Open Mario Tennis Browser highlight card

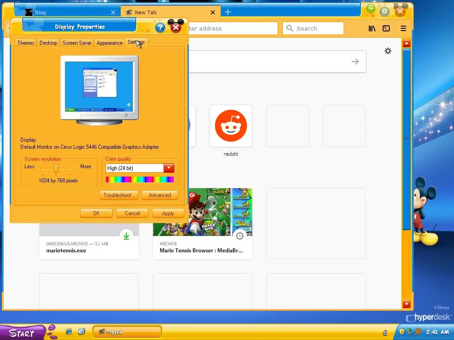pos(203,224)
